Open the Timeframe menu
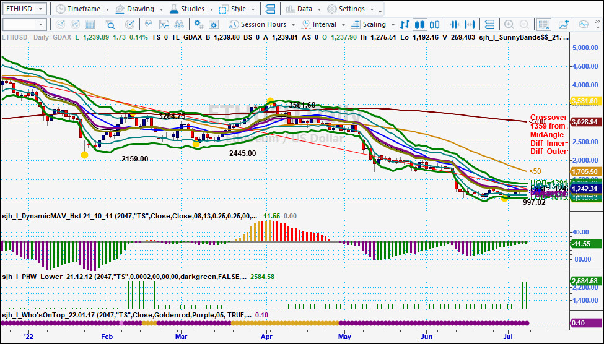 82,9
